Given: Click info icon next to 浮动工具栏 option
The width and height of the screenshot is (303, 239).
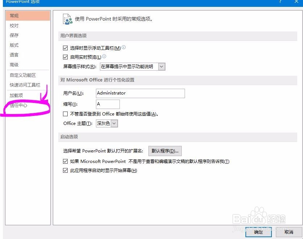Looking at the screenshot, I should (124, 47).
